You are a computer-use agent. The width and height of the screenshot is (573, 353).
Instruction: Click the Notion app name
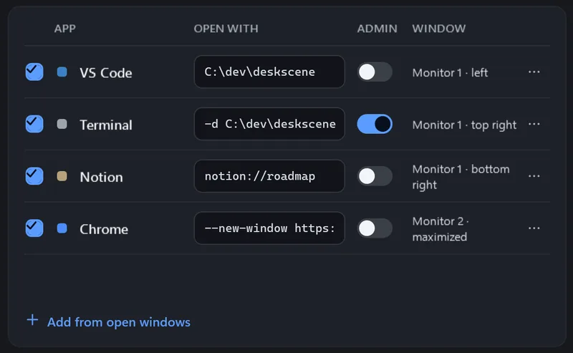pos(101,178)
